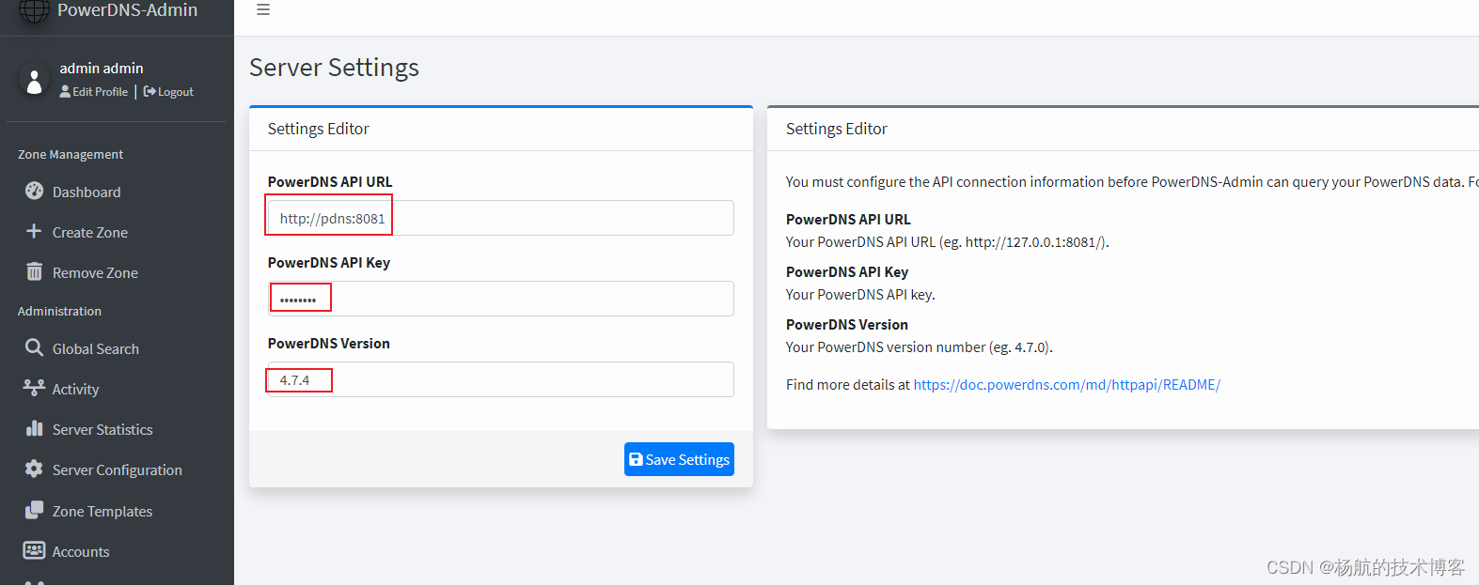
Task: Click the PowerDNS Version form label
Action: (x=329, y=343)
